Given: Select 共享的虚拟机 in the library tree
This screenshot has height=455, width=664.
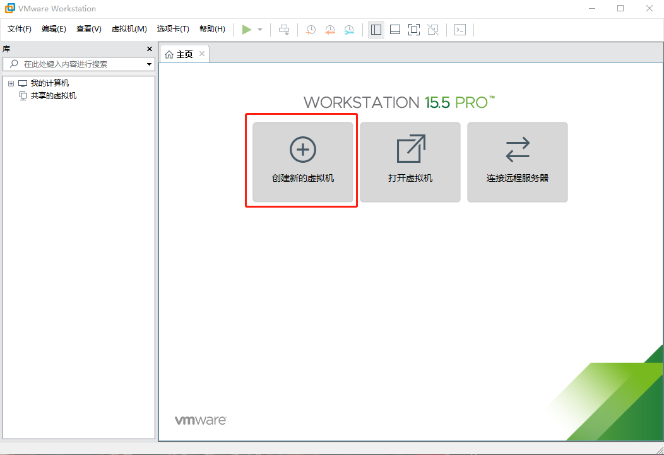Looking at the screenshot, I should point(54,96).
